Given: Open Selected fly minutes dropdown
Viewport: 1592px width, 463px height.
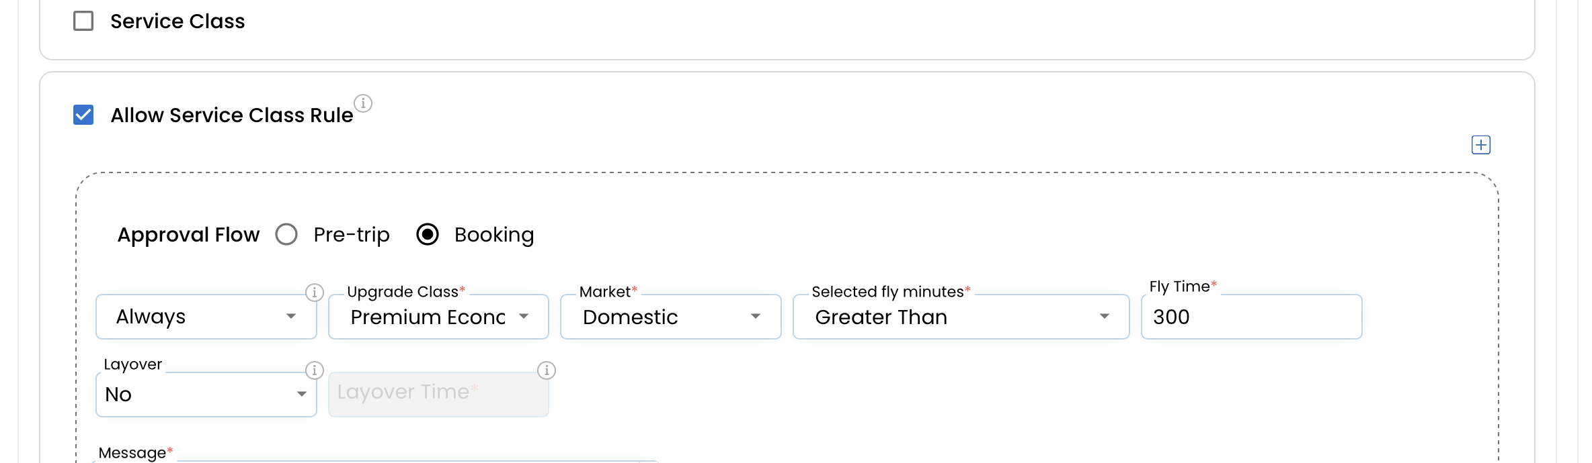Looking at the screenshot, I should pos(961,317).
